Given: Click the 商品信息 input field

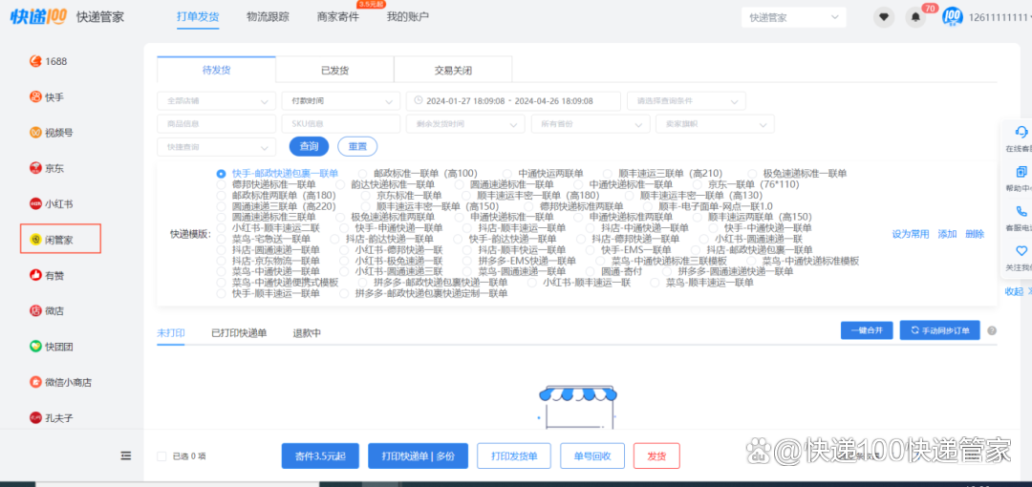Looking at the screenshot, I should 217,124.
